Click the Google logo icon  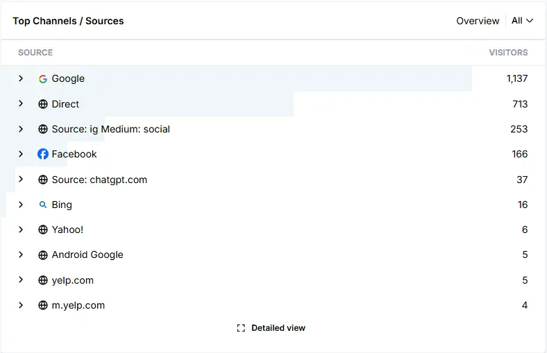coord(43,79)
